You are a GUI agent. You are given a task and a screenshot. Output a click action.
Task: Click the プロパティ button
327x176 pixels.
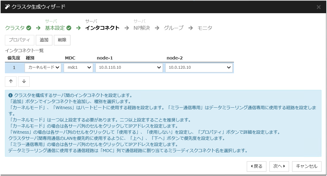coord(19,40)
